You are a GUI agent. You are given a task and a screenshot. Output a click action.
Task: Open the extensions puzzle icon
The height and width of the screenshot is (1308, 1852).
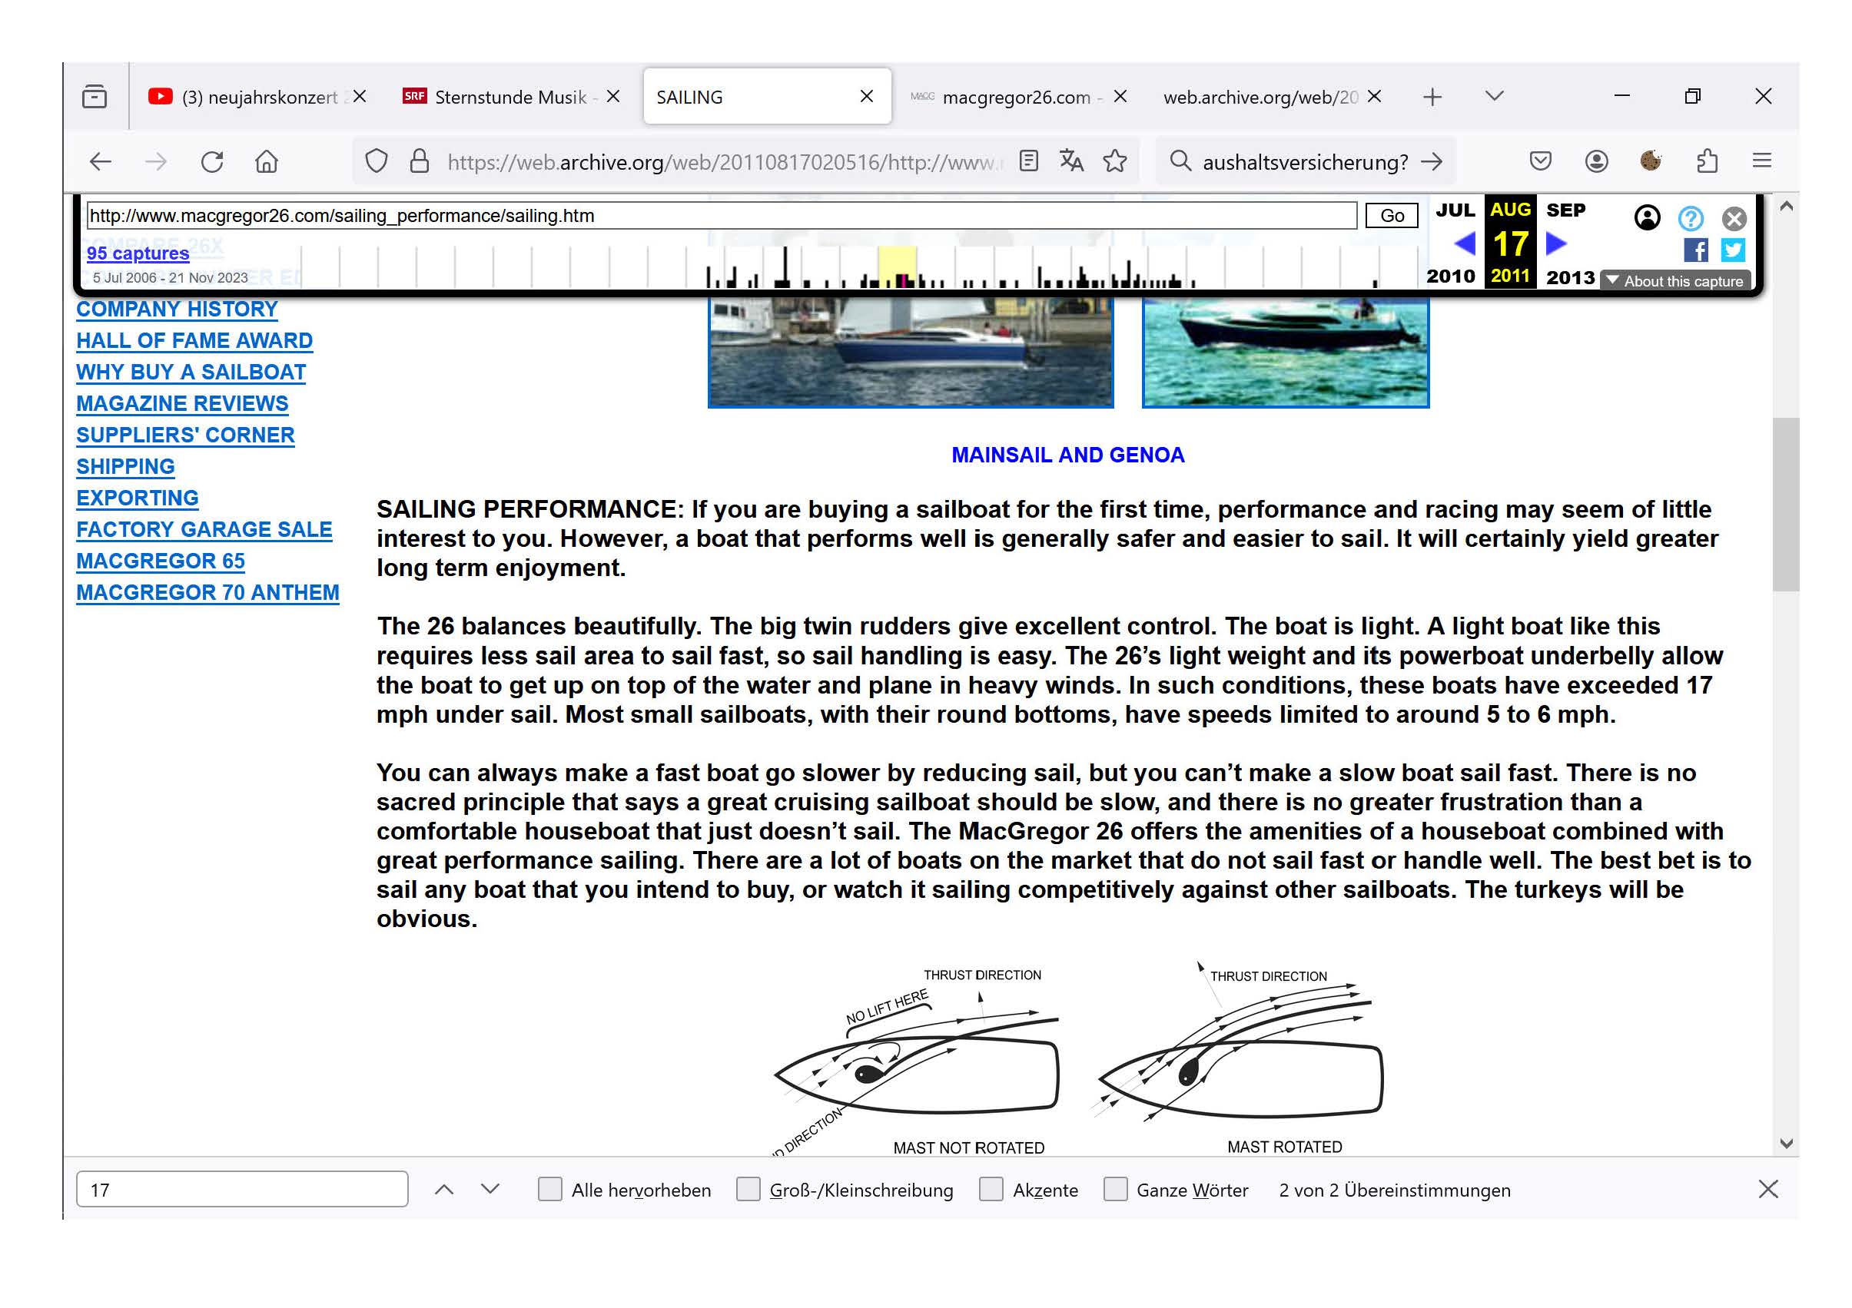point(1707,161)
